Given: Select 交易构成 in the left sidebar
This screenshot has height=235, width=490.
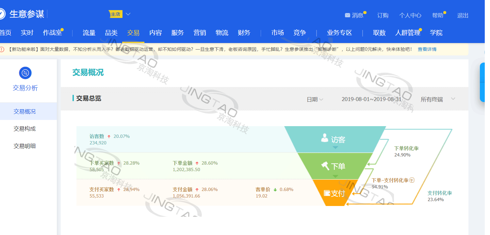Looking at the screenshot, I should click(24, 129).
